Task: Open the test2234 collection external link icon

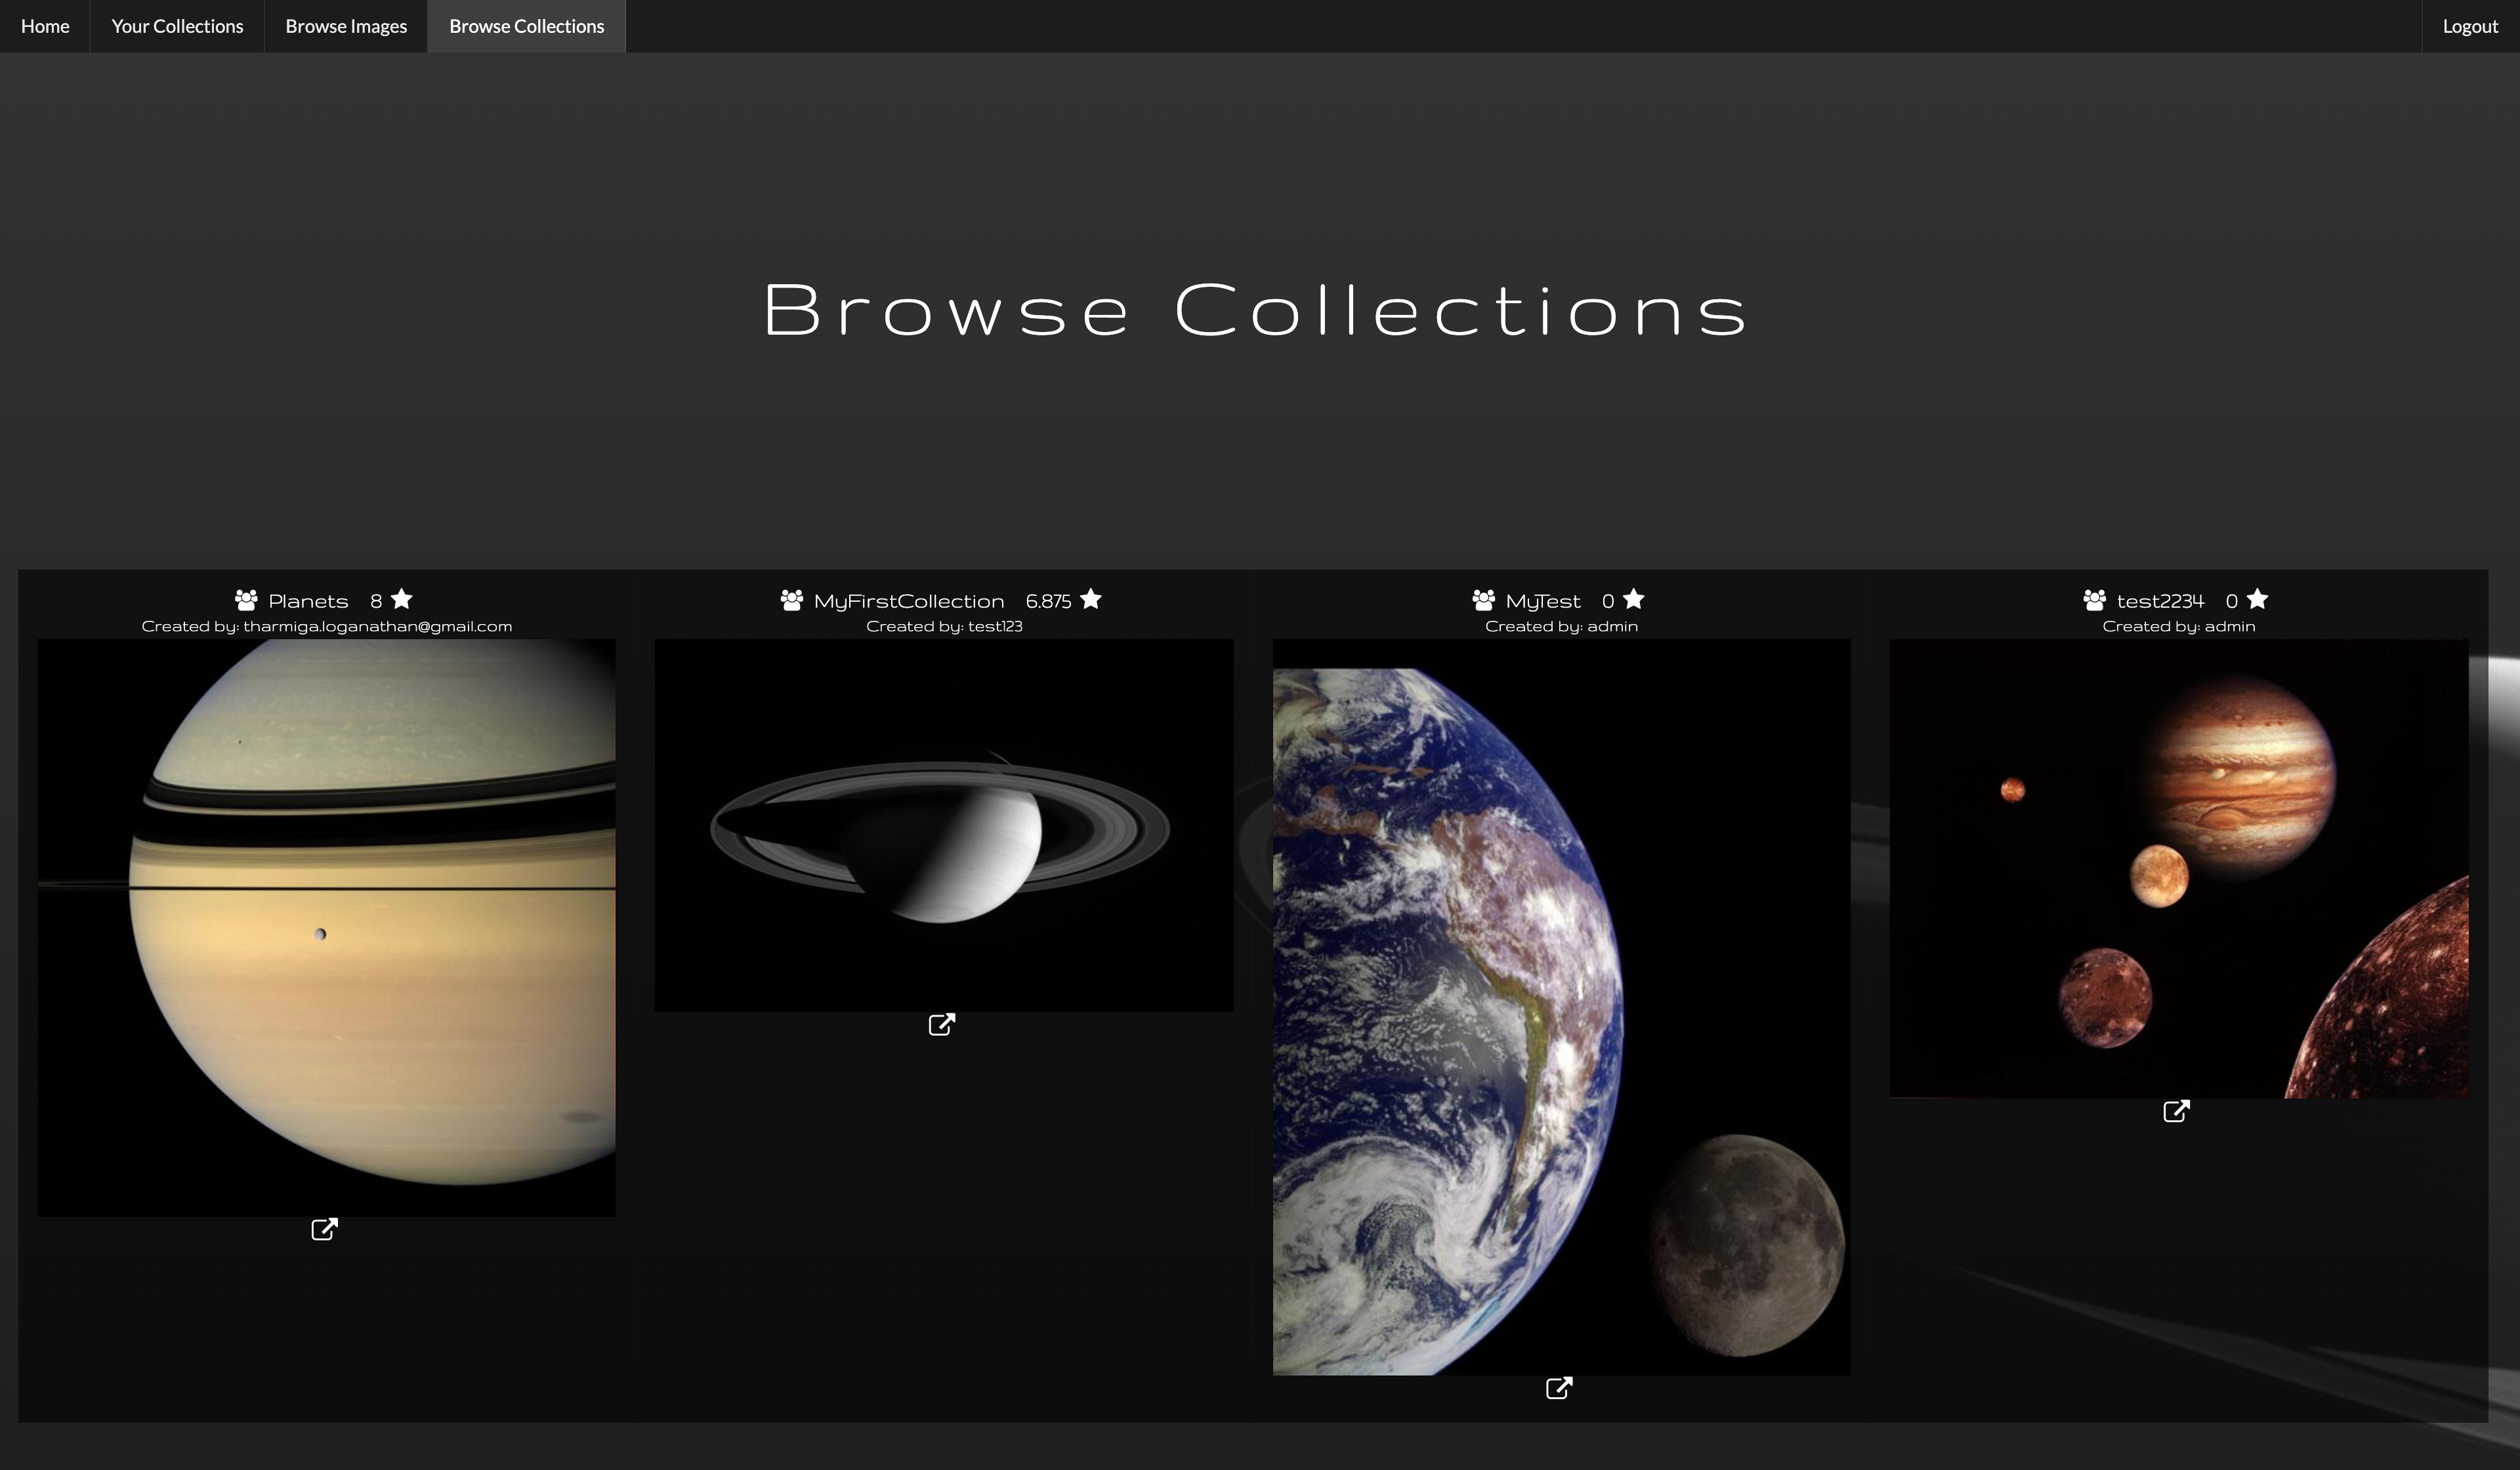Action: [x=2176, y=1111]
